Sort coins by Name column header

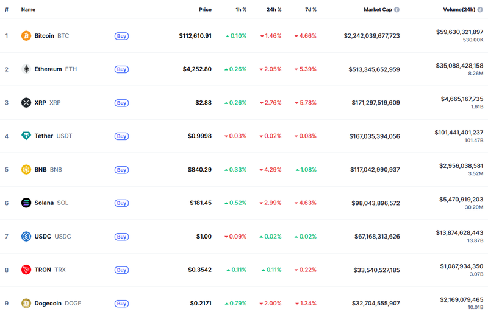click(28, 10)
